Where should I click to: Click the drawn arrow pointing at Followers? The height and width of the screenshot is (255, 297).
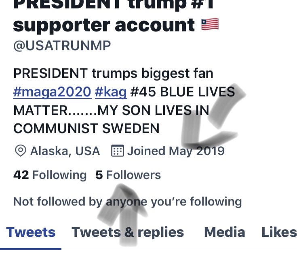[x=122, y=215]
